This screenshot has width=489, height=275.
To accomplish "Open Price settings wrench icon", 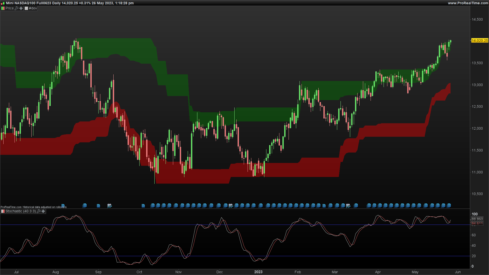I will point(17,8).
